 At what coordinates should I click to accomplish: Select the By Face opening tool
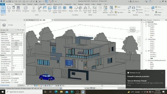point(129,10)
